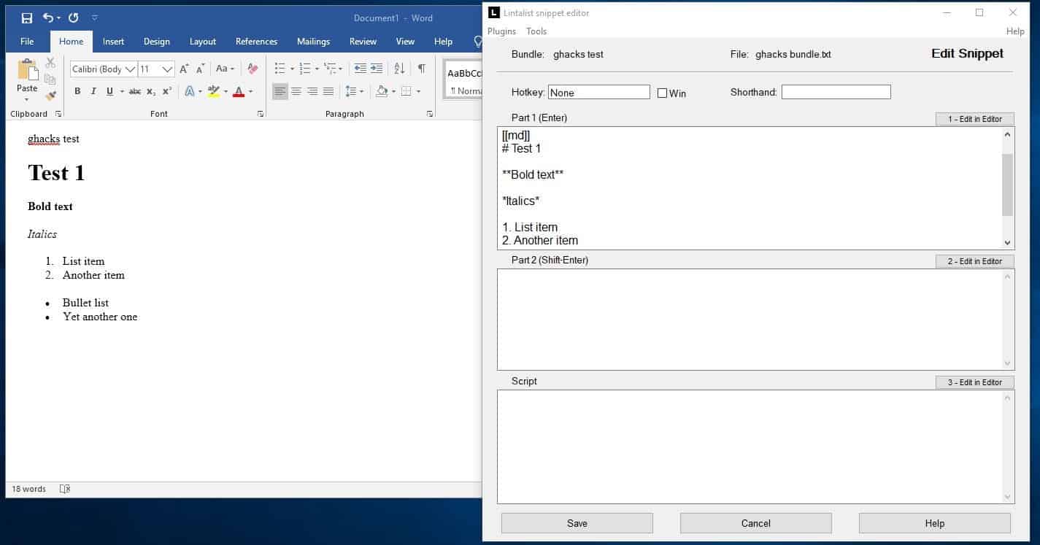Click the Hotkey input field
Screen dimensions: 1040x545
[x=598, y=93]
